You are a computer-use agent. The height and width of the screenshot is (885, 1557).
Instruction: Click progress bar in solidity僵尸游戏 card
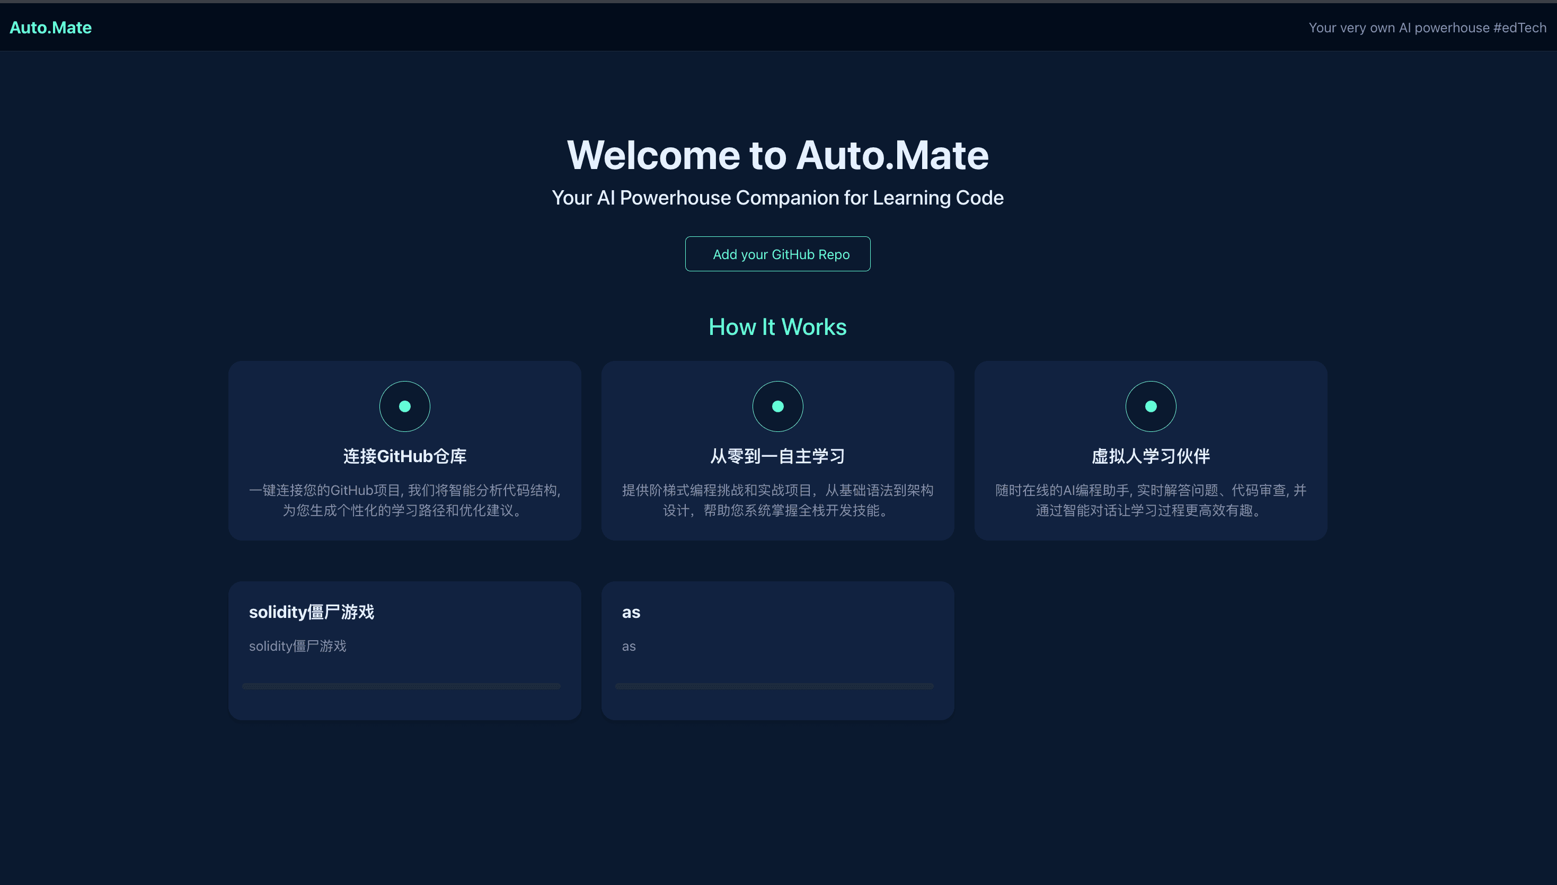coord(401,686)
